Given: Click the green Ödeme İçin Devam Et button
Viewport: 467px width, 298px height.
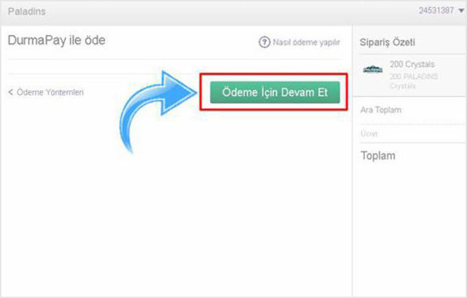Looking at the screenshot, I should coord(274,92).
